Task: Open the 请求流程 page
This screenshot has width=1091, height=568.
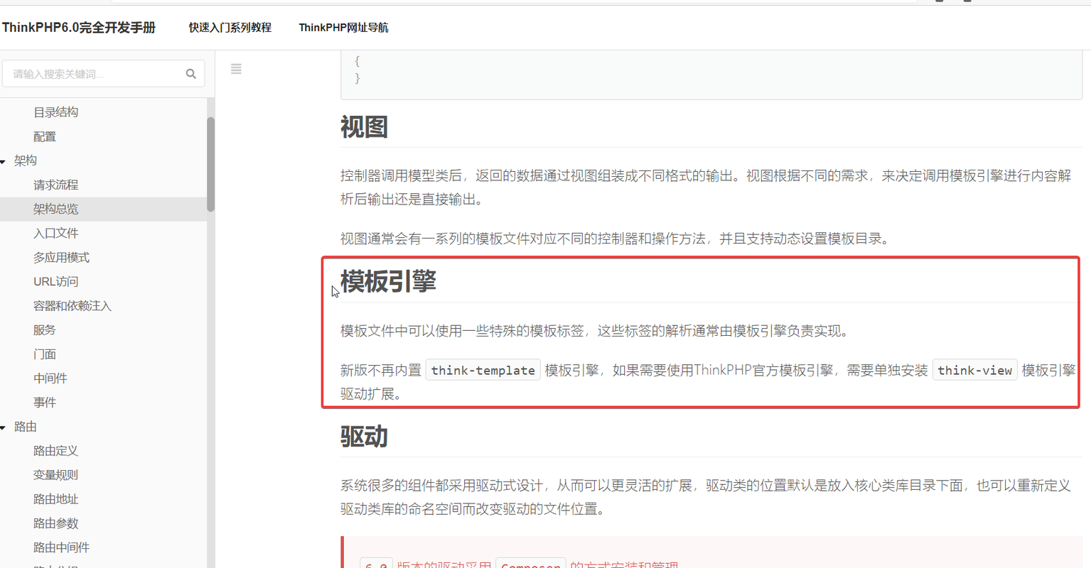Action: coord(56,185)
